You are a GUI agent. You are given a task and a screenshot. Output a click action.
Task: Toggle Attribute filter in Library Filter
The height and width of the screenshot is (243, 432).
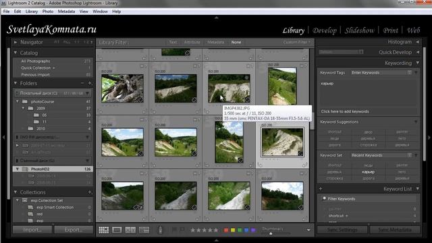pyautogui.click(x=192, y=42)
